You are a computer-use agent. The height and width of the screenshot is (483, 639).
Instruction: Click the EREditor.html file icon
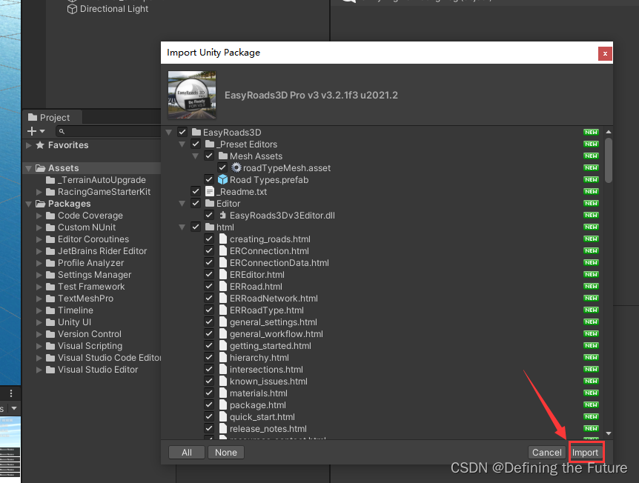[x=223, y=274]
